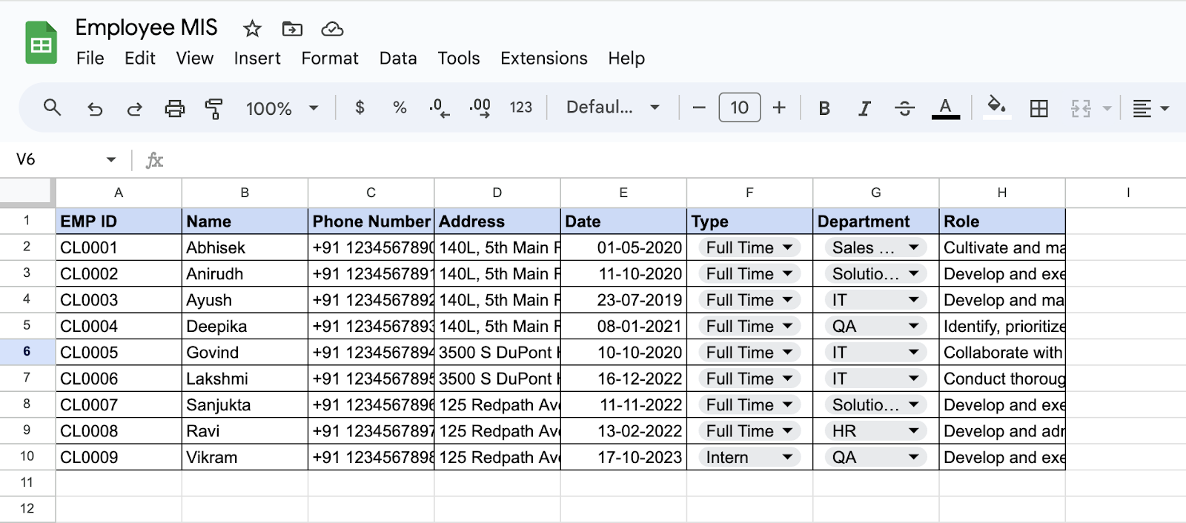Select column F header
The height and width of the screenshot is (523, 1186).
(749, 193)
